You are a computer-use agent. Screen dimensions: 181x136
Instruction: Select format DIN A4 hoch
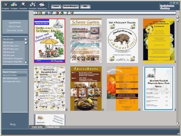coord(13,39)
